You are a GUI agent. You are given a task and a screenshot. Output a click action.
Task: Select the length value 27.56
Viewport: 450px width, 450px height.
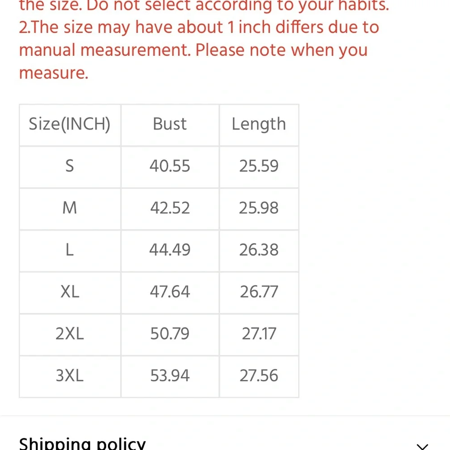tap(259, 376)
